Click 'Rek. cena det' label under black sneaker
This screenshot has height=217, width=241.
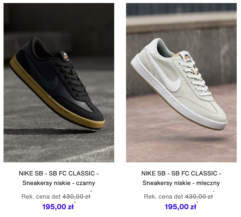[41, 196]
